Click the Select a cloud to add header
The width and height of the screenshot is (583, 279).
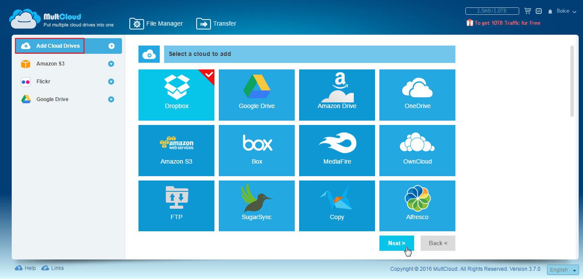point(310,54)
